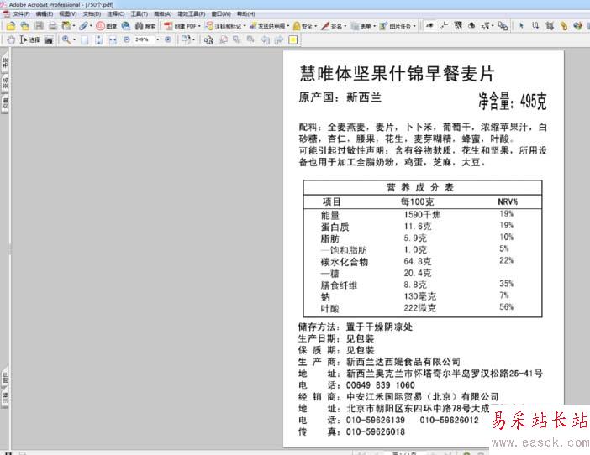Click the 碳水化合物 row label
Screen dimensions: 590x455
pos(345,262)
